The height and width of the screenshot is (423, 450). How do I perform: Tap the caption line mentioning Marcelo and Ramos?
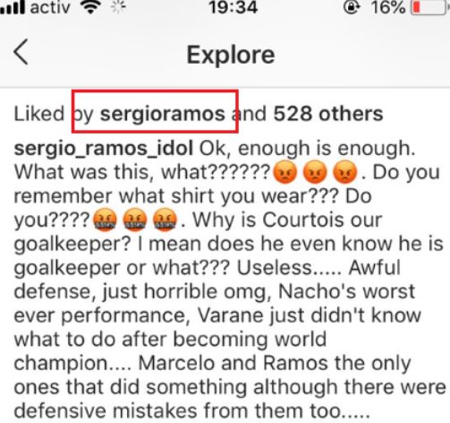point(212,364)
